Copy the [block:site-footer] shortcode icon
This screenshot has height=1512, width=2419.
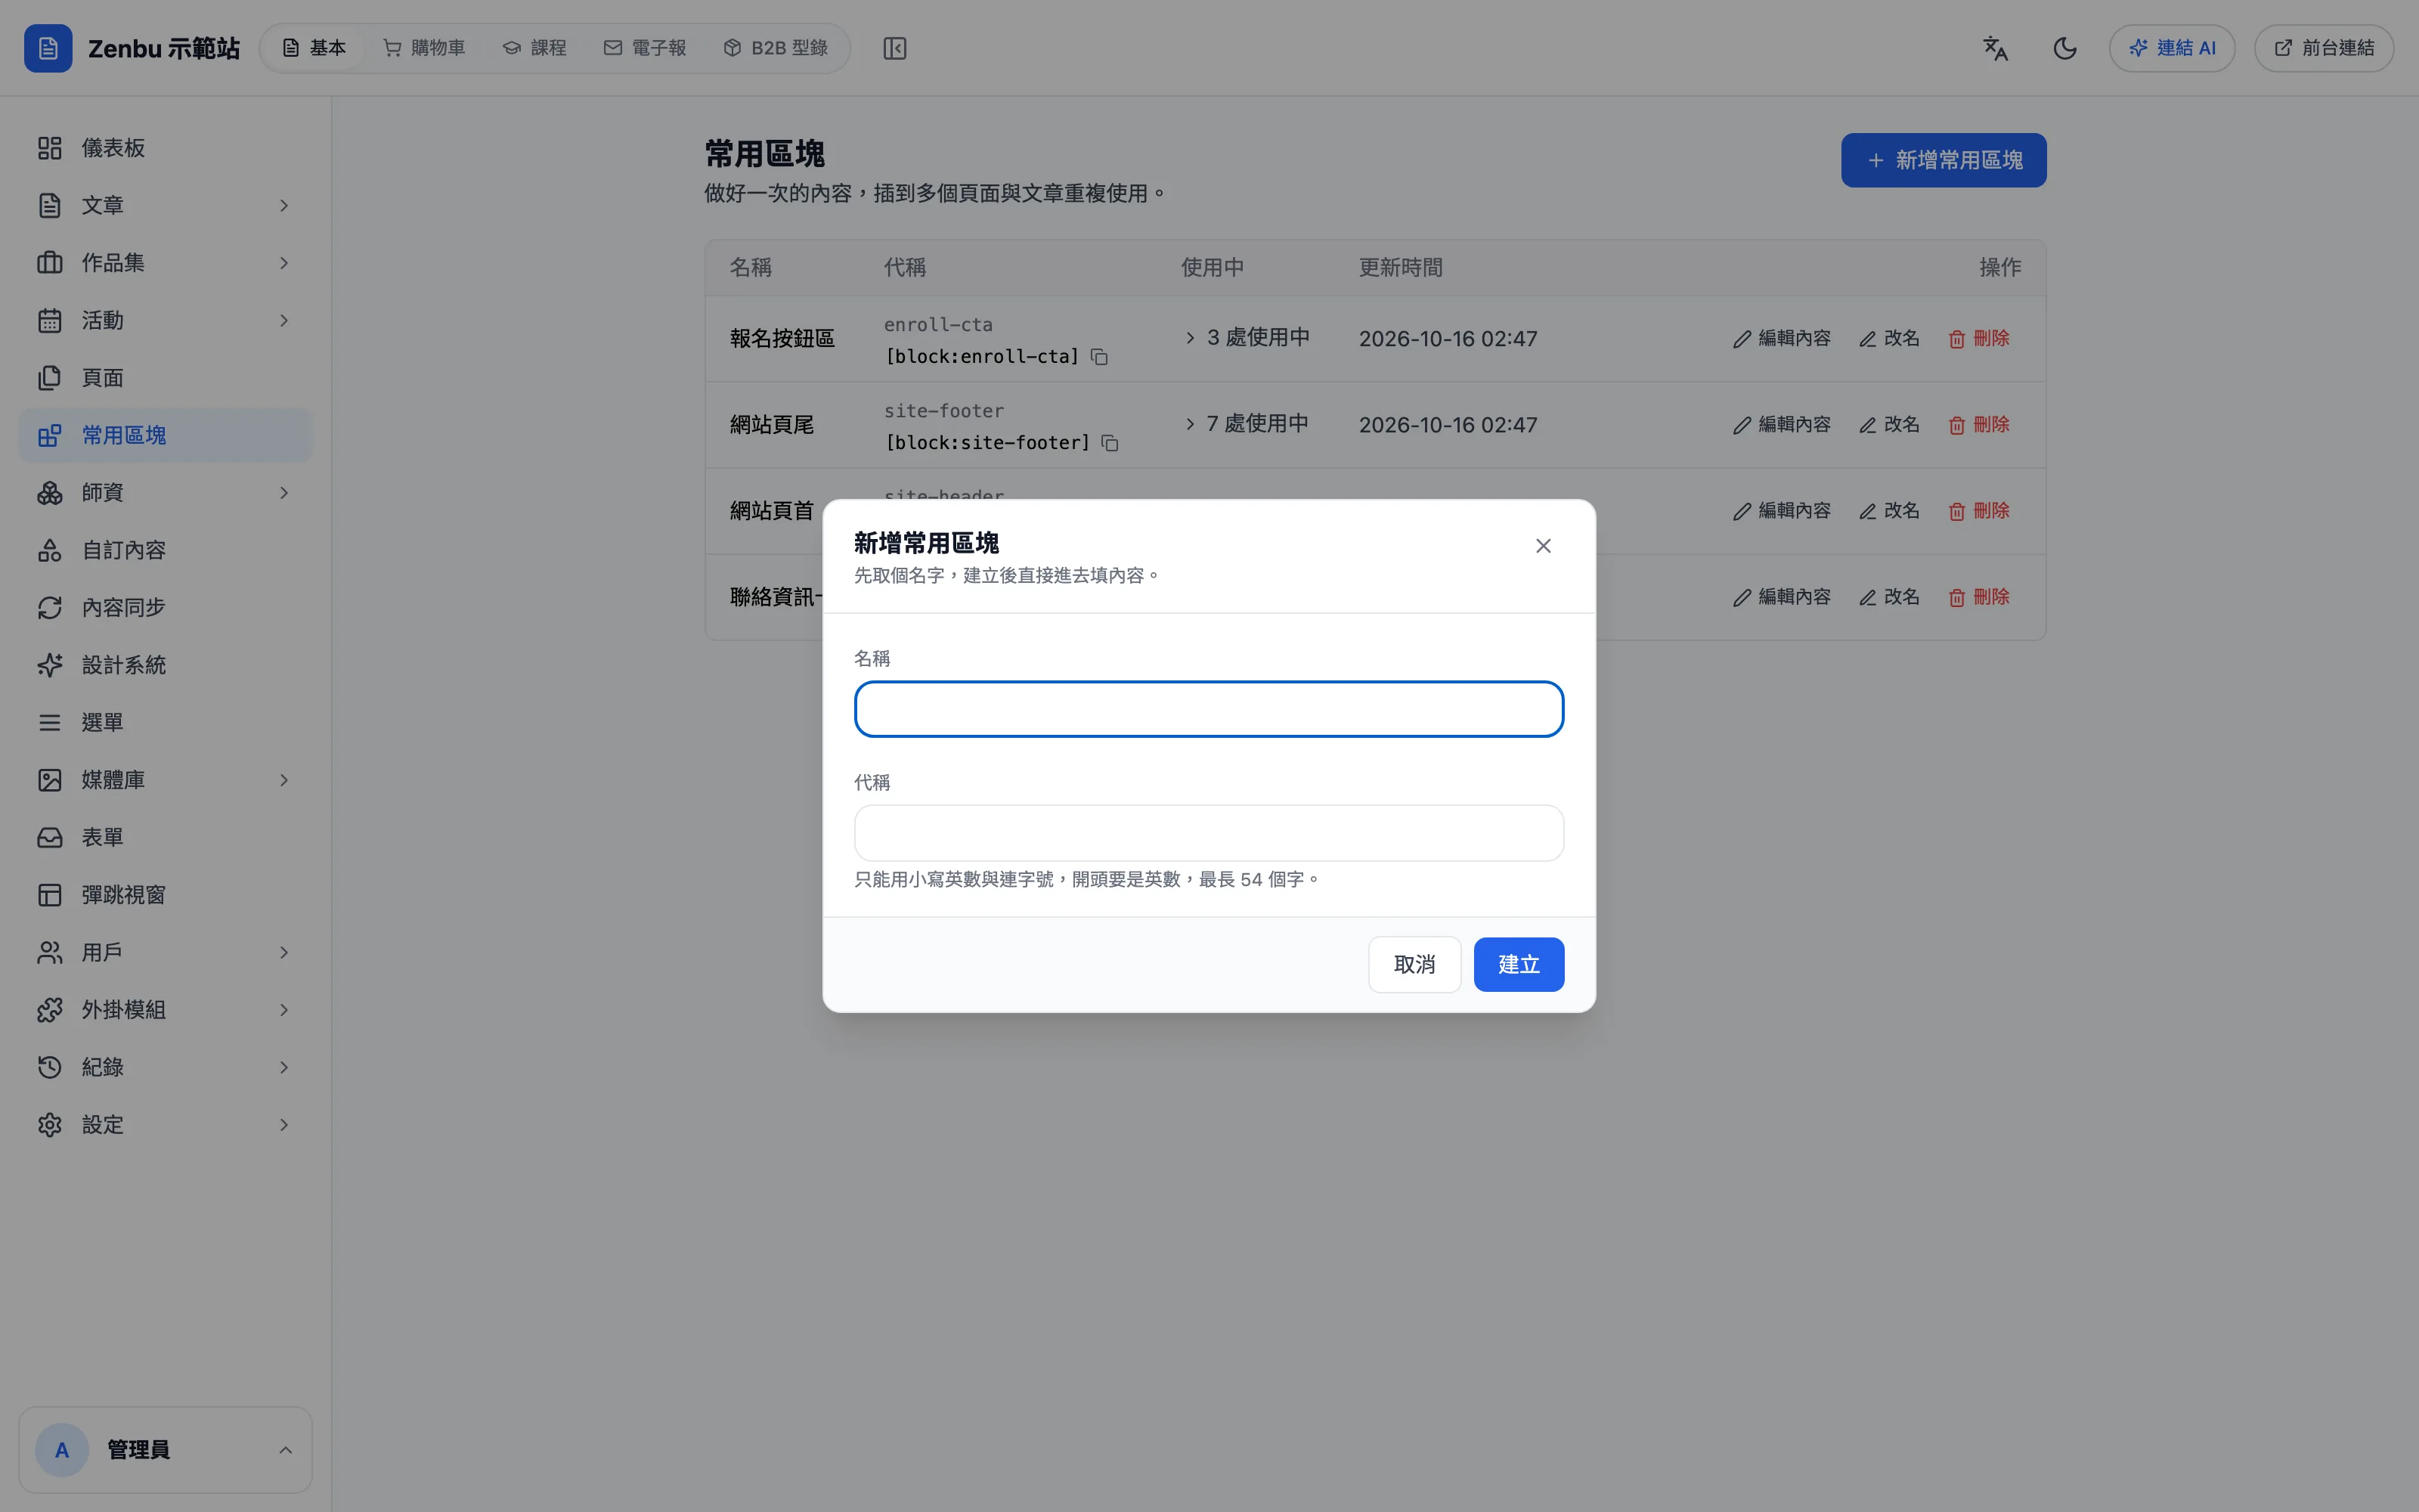point(1110,443)
